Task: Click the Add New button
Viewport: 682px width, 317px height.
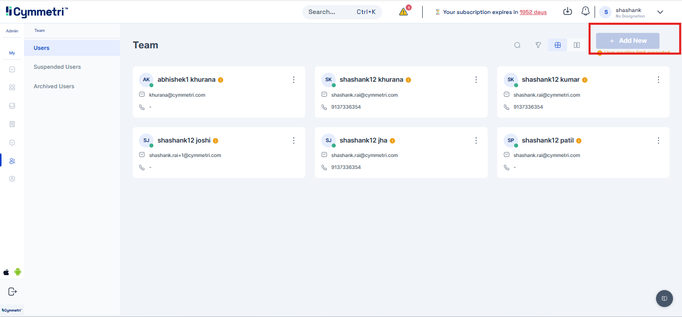Action: 628,41
